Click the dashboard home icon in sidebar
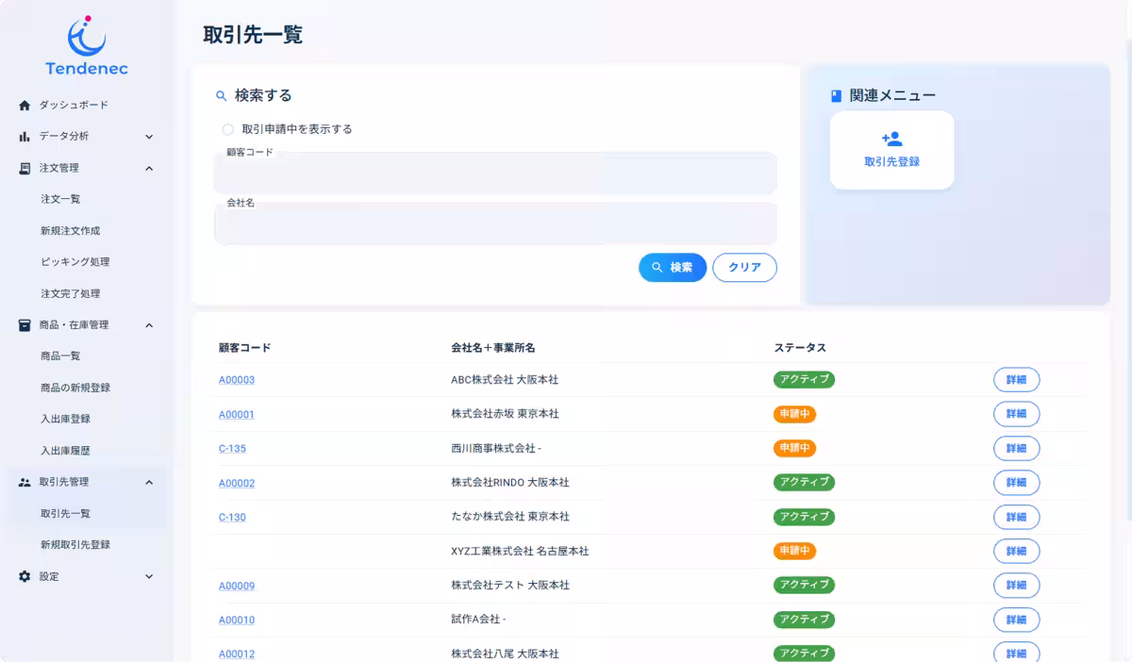Viewport: 1132px width, 662px height. (25, 105)
